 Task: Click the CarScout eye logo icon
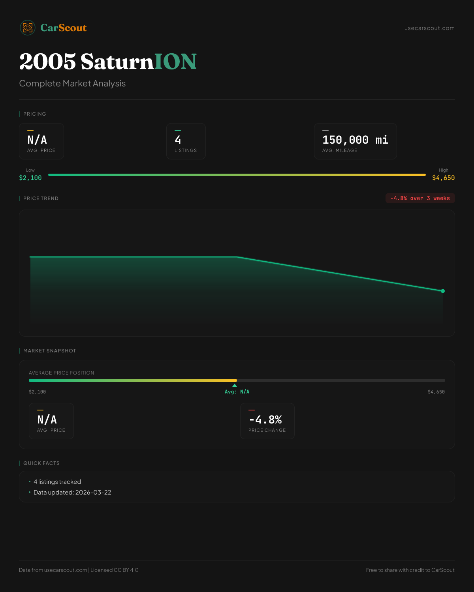point(28,28)
